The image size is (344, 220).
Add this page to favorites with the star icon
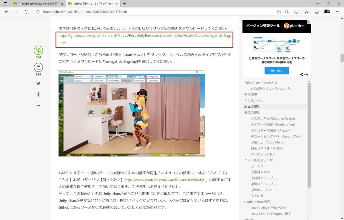pyautogui.click(x=296, y=12)
